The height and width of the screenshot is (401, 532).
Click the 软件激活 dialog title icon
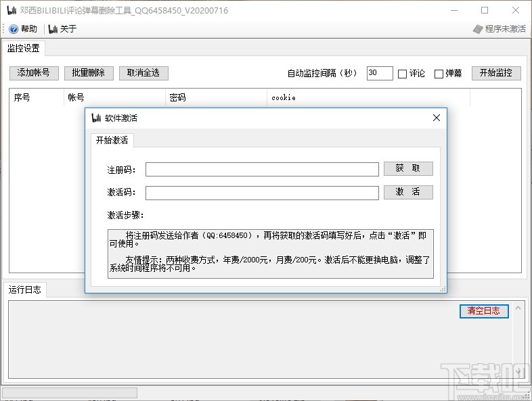click(x=96, y=118)
